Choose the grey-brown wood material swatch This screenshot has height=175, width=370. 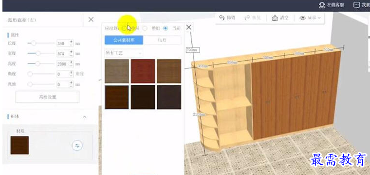(117, 71)
